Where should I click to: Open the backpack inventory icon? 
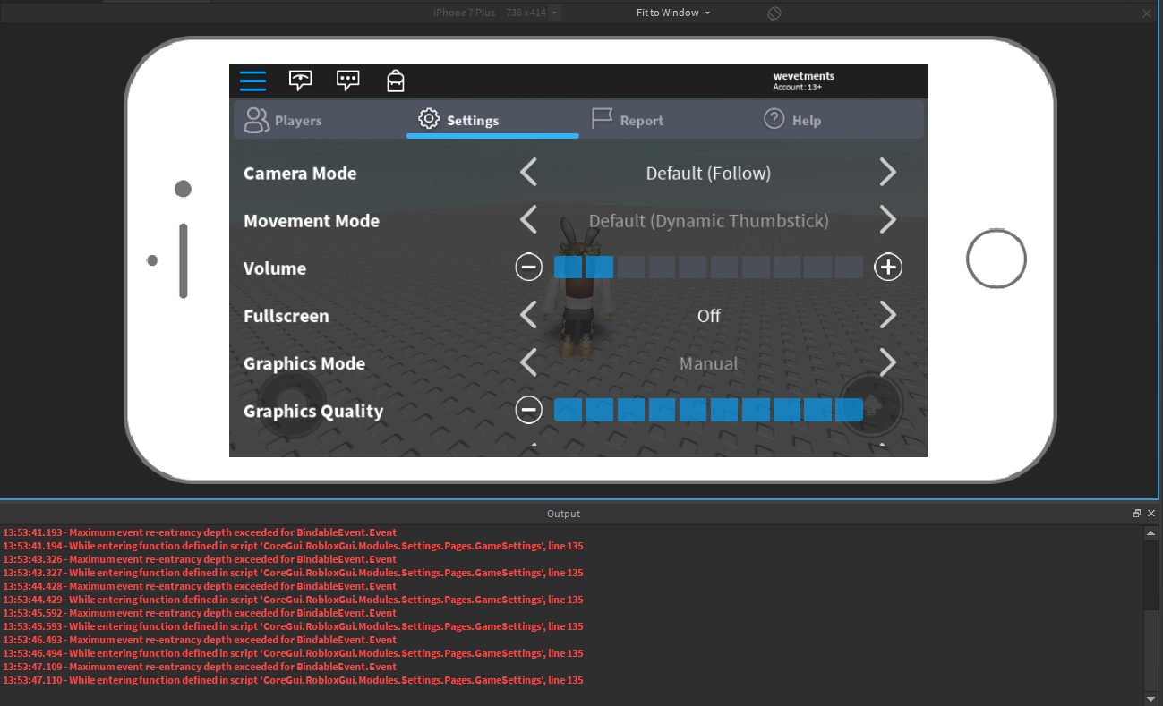point(395,81)
